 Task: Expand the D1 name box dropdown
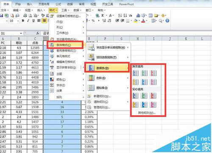pyautogui.click(x=21, y=33)
